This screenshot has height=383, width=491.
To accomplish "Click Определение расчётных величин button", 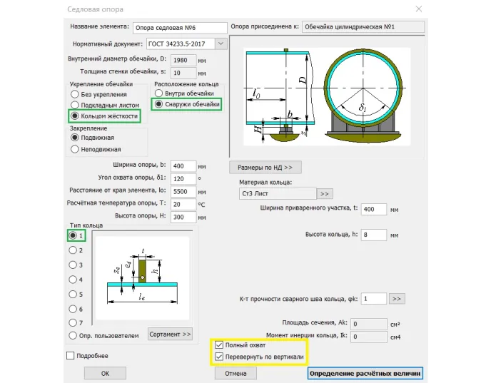I will (365, 373).
